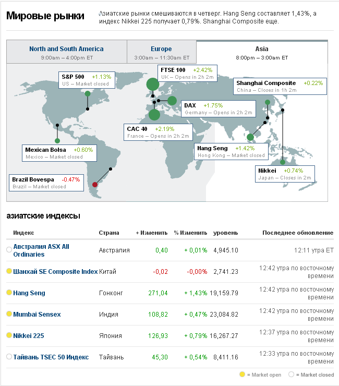
Task: Click the % Изменить column header
Action: click(x=190, y=233)
